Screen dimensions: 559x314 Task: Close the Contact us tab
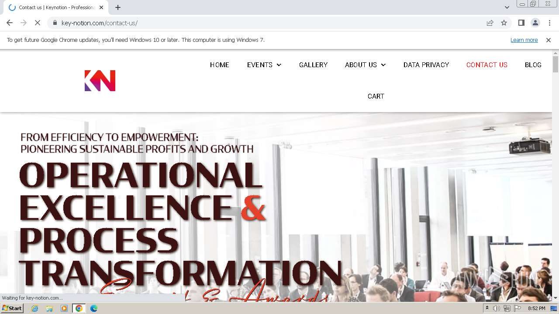pyautogui.click(x=101, y=7)
